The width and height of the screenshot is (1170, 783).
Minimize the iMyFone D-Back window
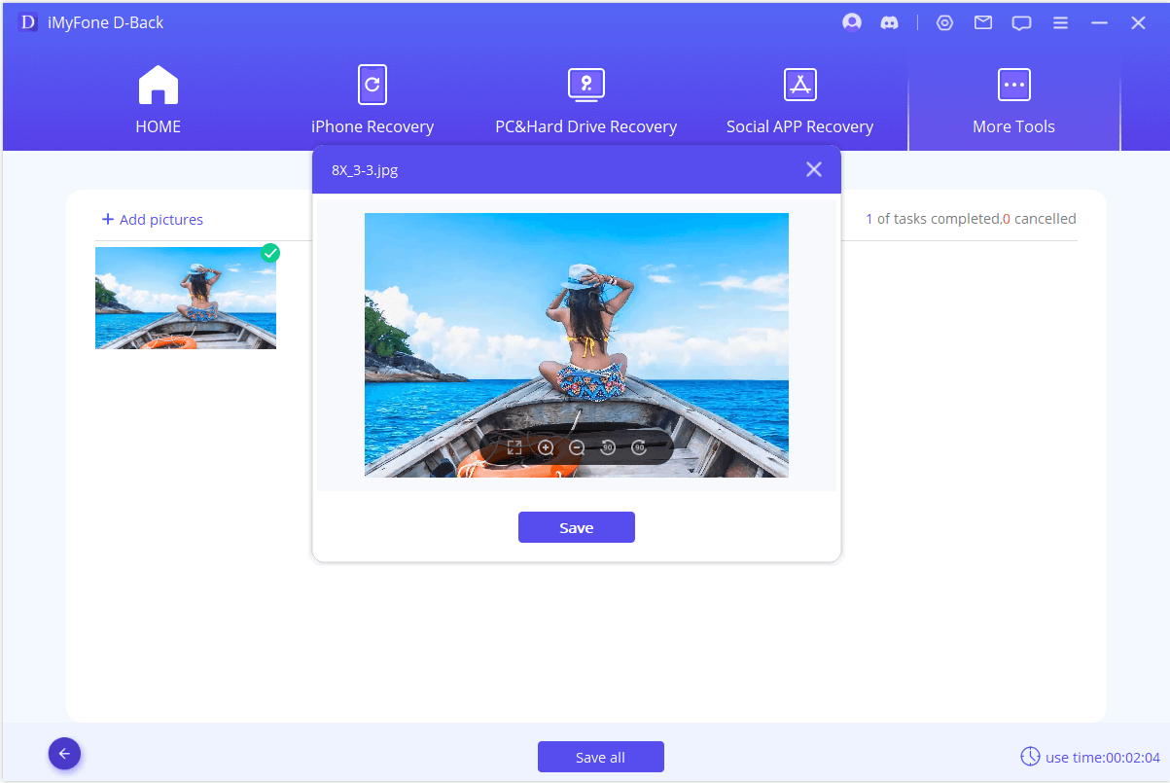pyautogui.click(x=1100, y=23)
